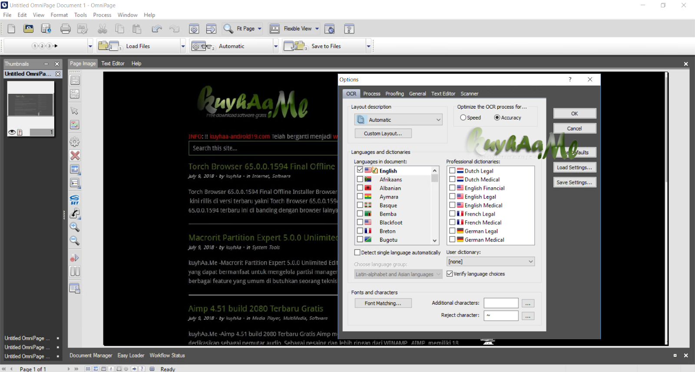
Task: Click the Open file folder icon
Action: tap(28, 29)
